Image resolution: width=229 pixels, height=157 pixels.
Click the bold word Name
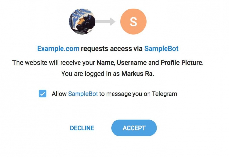105,62
